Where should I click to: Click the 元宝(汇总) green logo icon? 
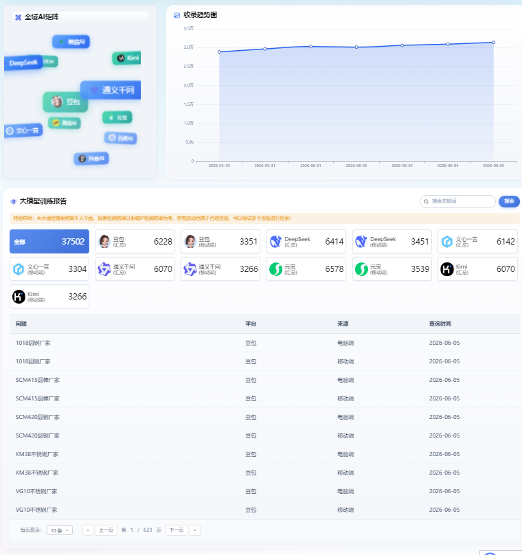275,269
